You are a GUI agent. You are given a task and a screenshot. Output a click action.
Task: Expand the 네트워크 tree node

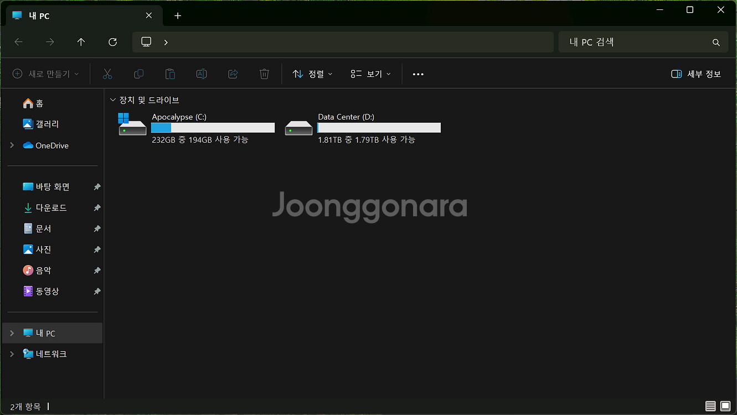[12, 354]
